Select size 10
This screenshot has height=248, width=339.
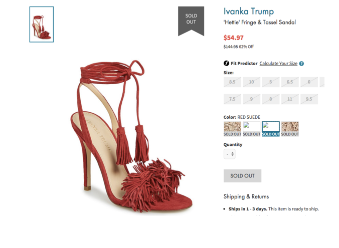point(251,82)
